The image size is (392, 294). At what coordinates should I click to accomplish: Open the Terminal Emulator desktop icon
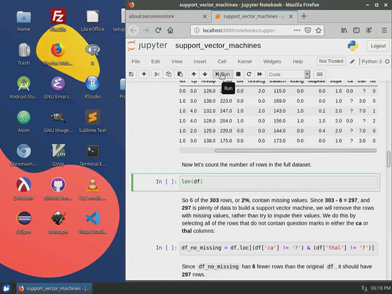point(93,156)
